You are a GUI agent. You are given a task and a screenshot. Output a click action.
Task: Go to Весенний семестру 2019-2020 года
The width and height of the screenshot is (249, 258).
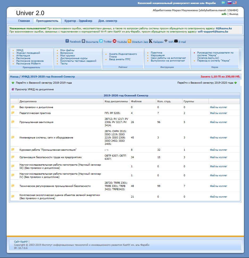(205, 83)
